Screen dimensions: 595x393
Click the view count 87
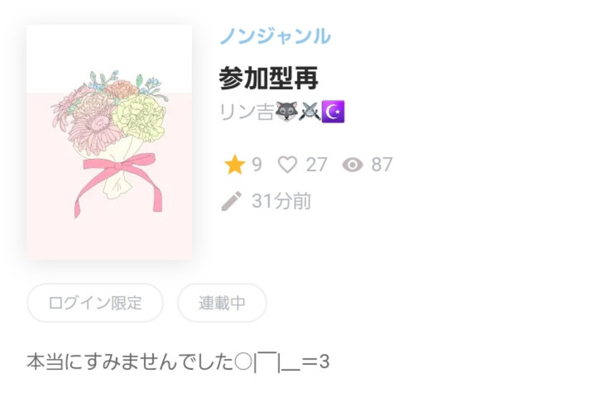tap(382, 165)
